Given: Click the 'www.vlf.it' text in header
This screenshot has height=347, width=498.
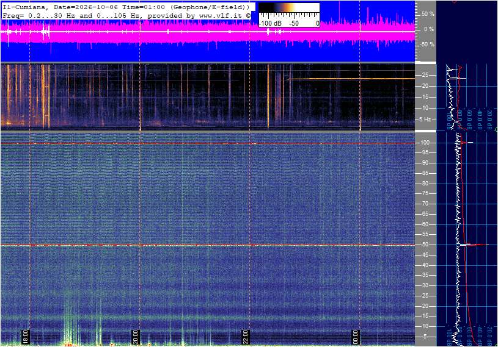Looking at the screenshot, I should point(222,15).
